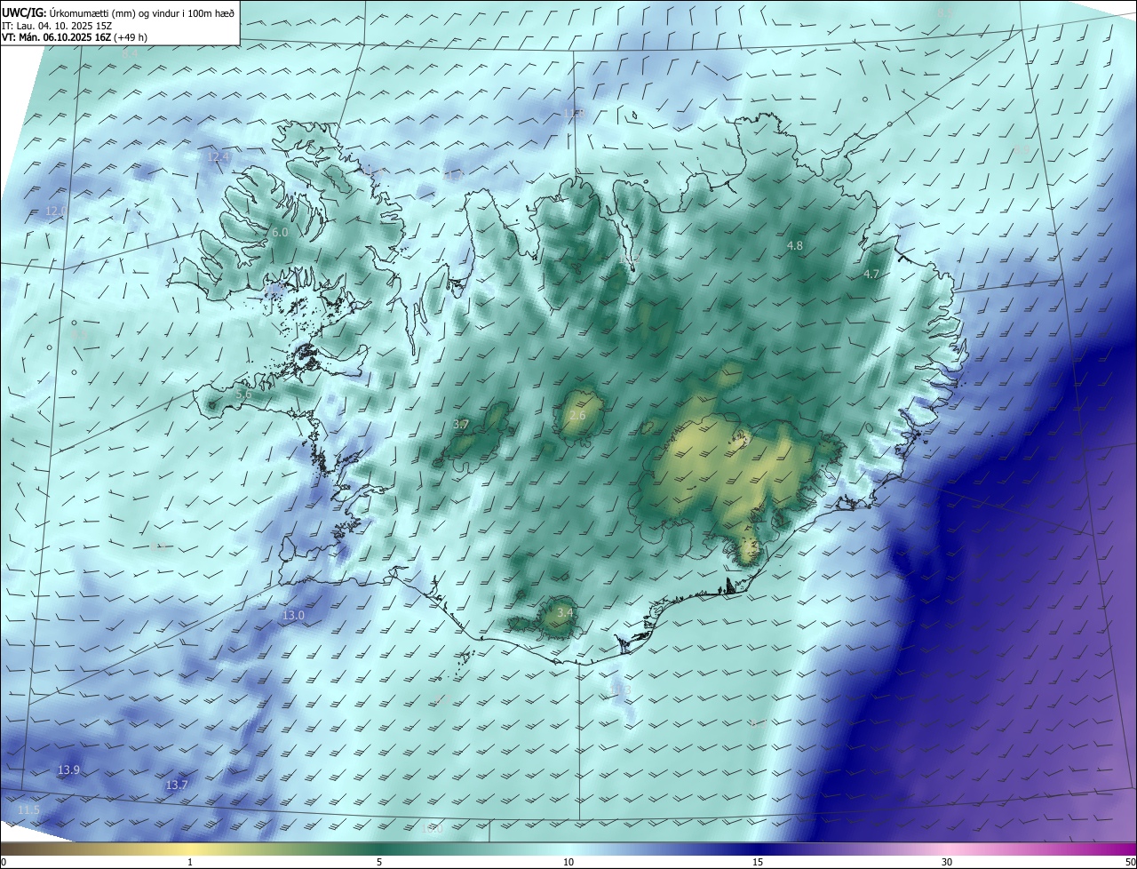Click the 0 tick on the color scale
Image resolution: width=1137 pixels, height=869 pixels.
click(4, 862)
